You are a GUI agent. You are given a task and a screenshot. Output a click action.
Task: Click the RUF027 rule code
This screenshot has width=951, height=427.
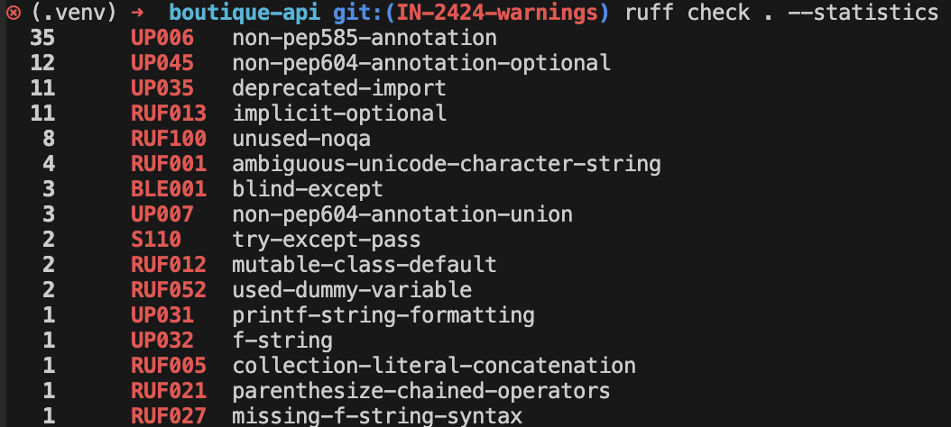pyautogui.click(x=168, y=416)
